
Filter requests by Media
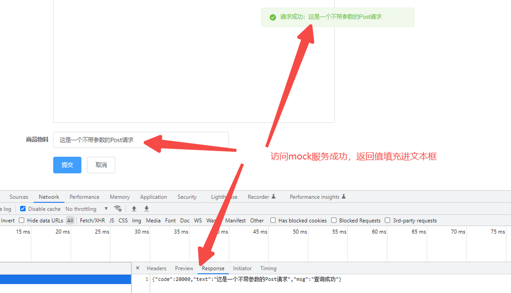(153, 220)
